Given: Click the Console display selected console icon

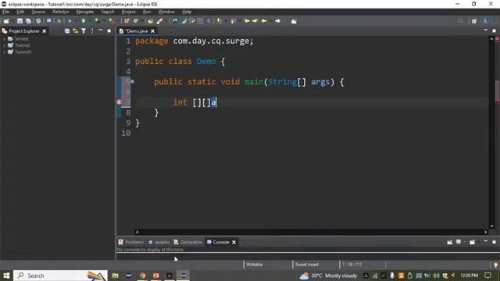Looking at the screenshot, I should pyautogui.click(x=459, y=242).
